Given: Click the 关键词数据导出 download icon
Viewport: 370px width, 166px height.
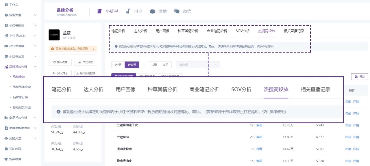Looking at the screenshot, I should (x=6, y=128).
